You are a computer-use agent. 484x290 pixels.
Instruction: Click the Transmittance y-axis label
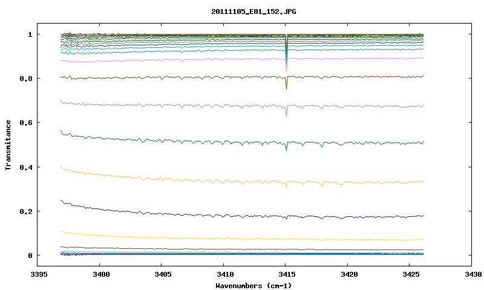[x=8, y=145]
